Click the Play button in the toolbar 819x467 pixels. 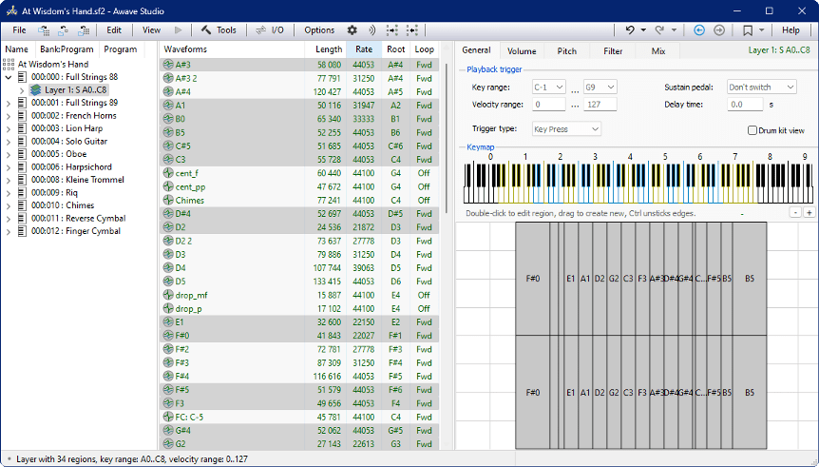coord(178,30)
